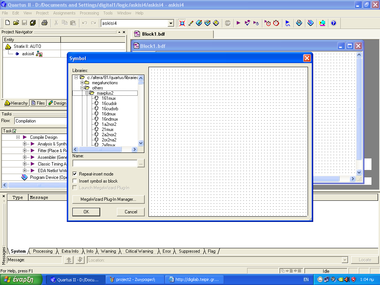Select the 16cudslr symbol in the list
This screenshot has width=380, height=285.
click(109, 104)
